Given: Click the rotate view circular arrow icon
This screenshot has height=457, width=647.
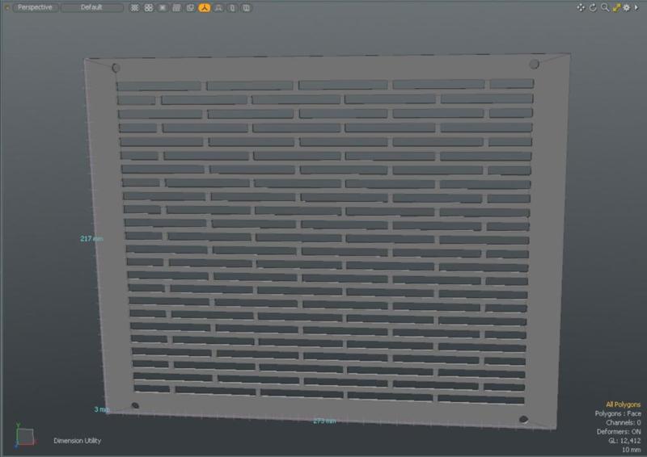Looking at the screenshot, I should (x=593, y=7).
